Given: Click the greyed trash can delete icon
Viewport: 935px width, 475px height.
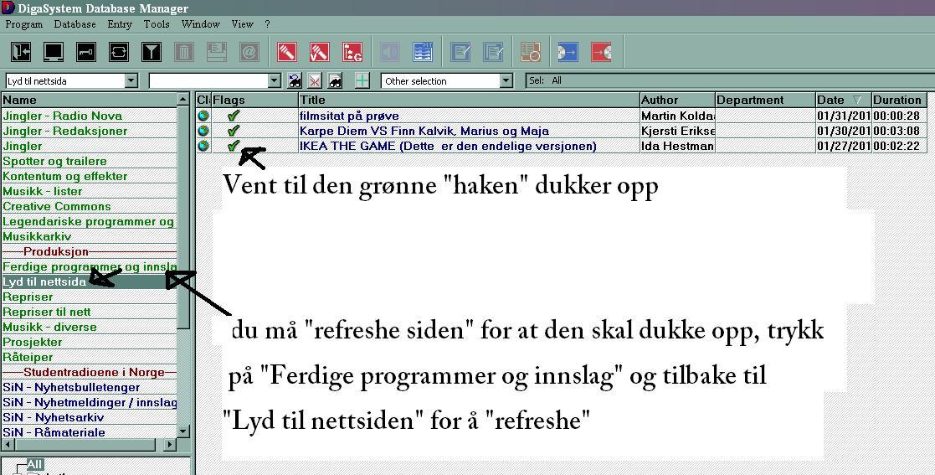Looking at the screenshot, I should tap(184, 52).
